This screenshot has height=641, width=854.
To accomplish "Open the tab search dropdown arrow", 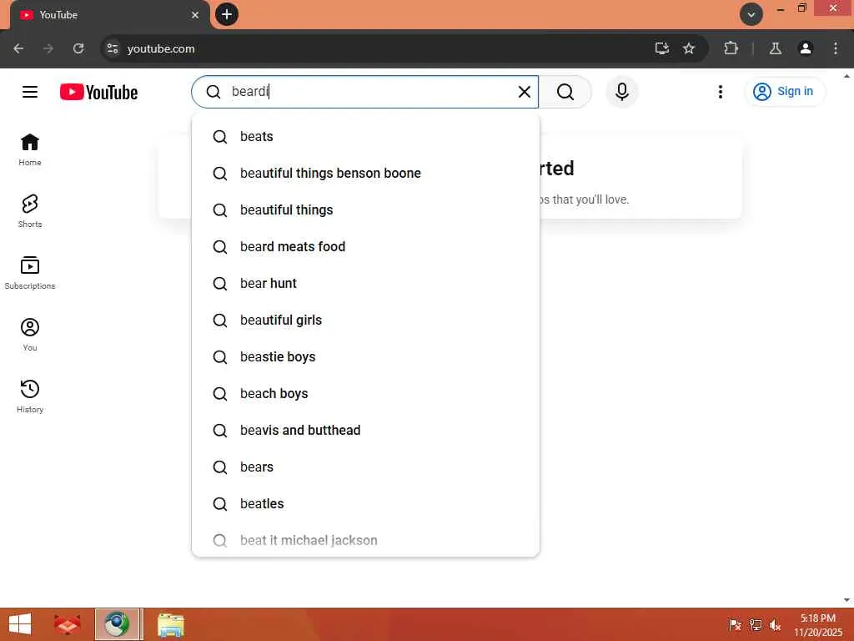I will coord(751,14).
